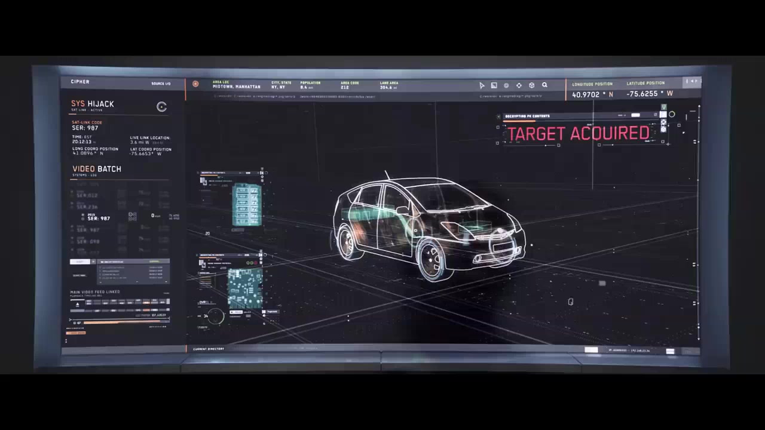765x430 pixels.
Task: Click the circular sync icon beside SYS HIJACK
Action: [x=161, y=107]
